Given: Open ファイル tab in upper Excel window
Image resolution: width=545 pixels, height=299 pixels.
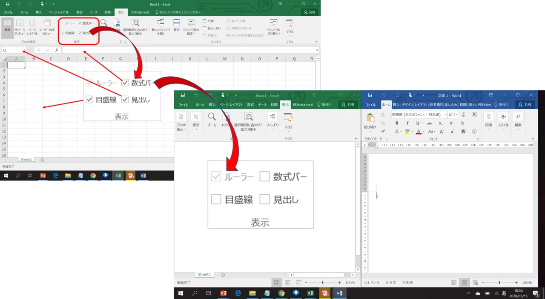Looking at the screenshot, I should tap(8, 12).
